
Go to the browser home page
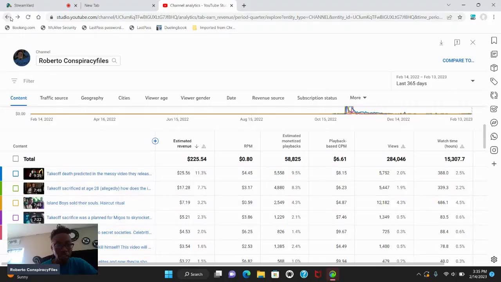point(38,17)
